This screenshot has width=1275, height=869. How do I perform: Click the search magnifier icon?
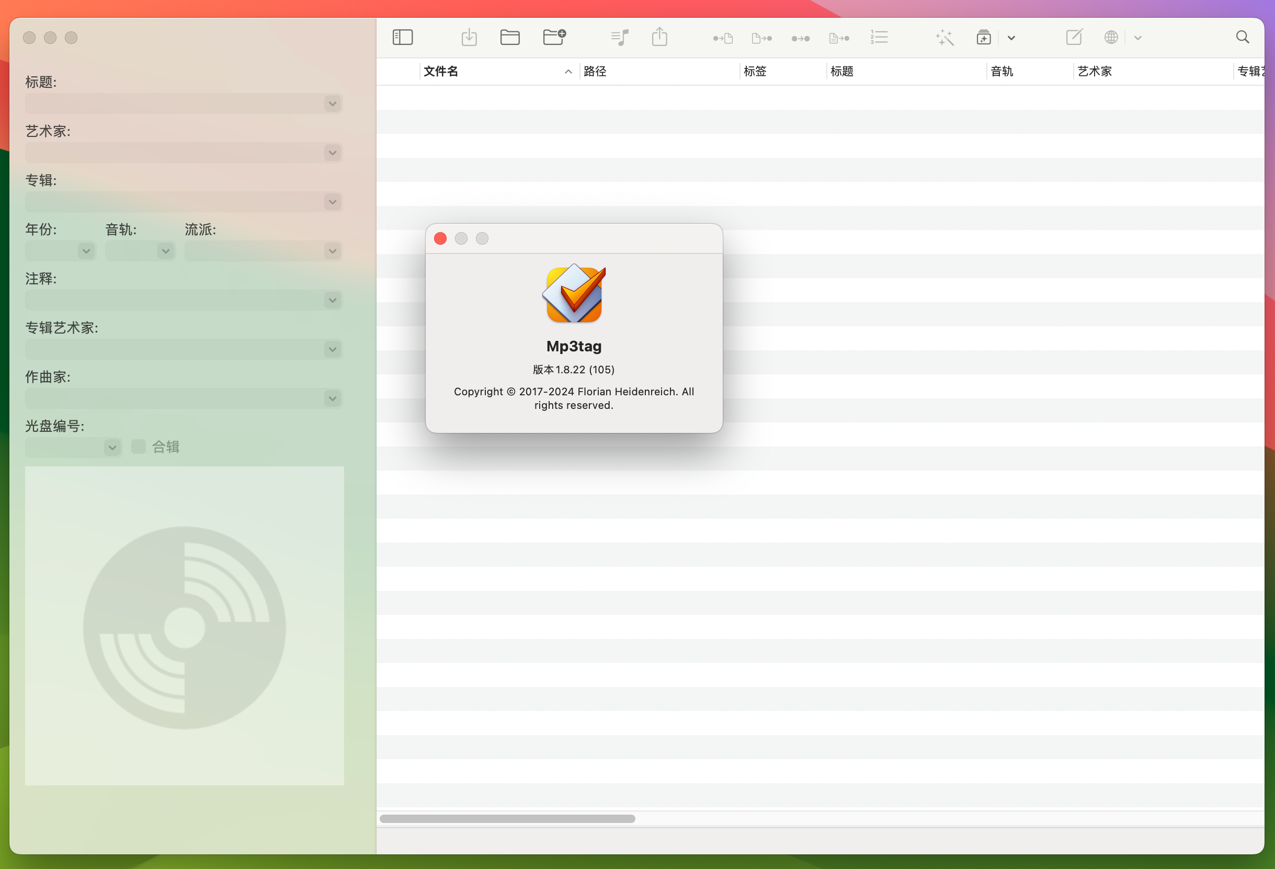click(1243, 37)
